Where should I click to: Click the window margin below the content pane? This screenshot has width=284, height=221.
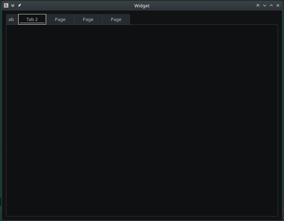(x=142, y=218)
